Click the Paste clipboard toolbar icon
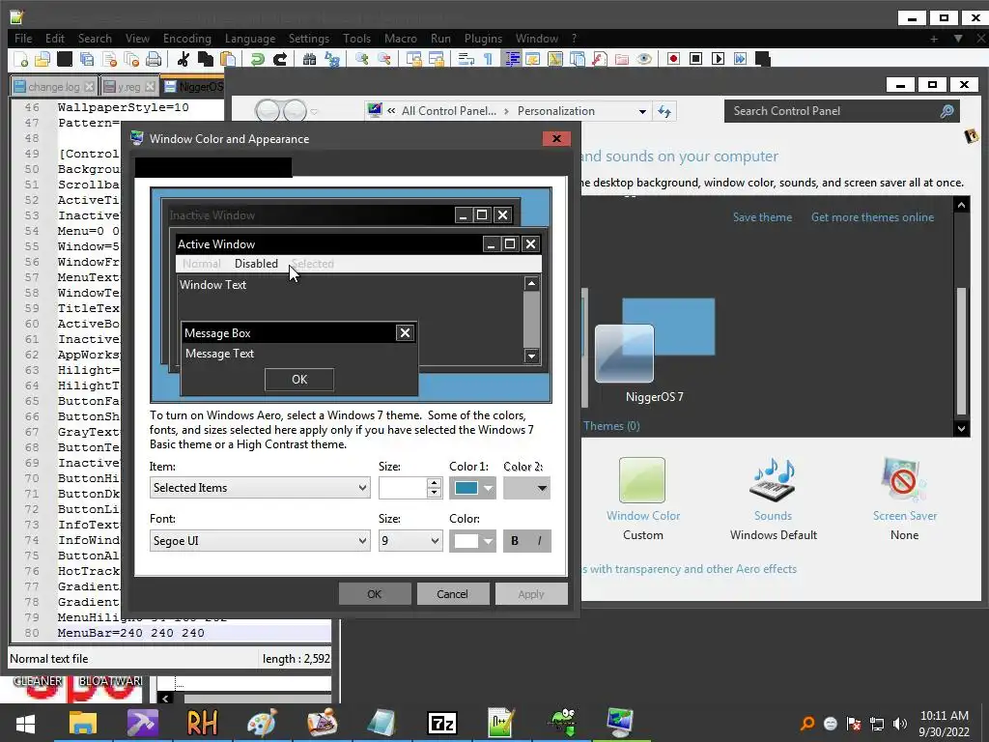 coord(228,59)
